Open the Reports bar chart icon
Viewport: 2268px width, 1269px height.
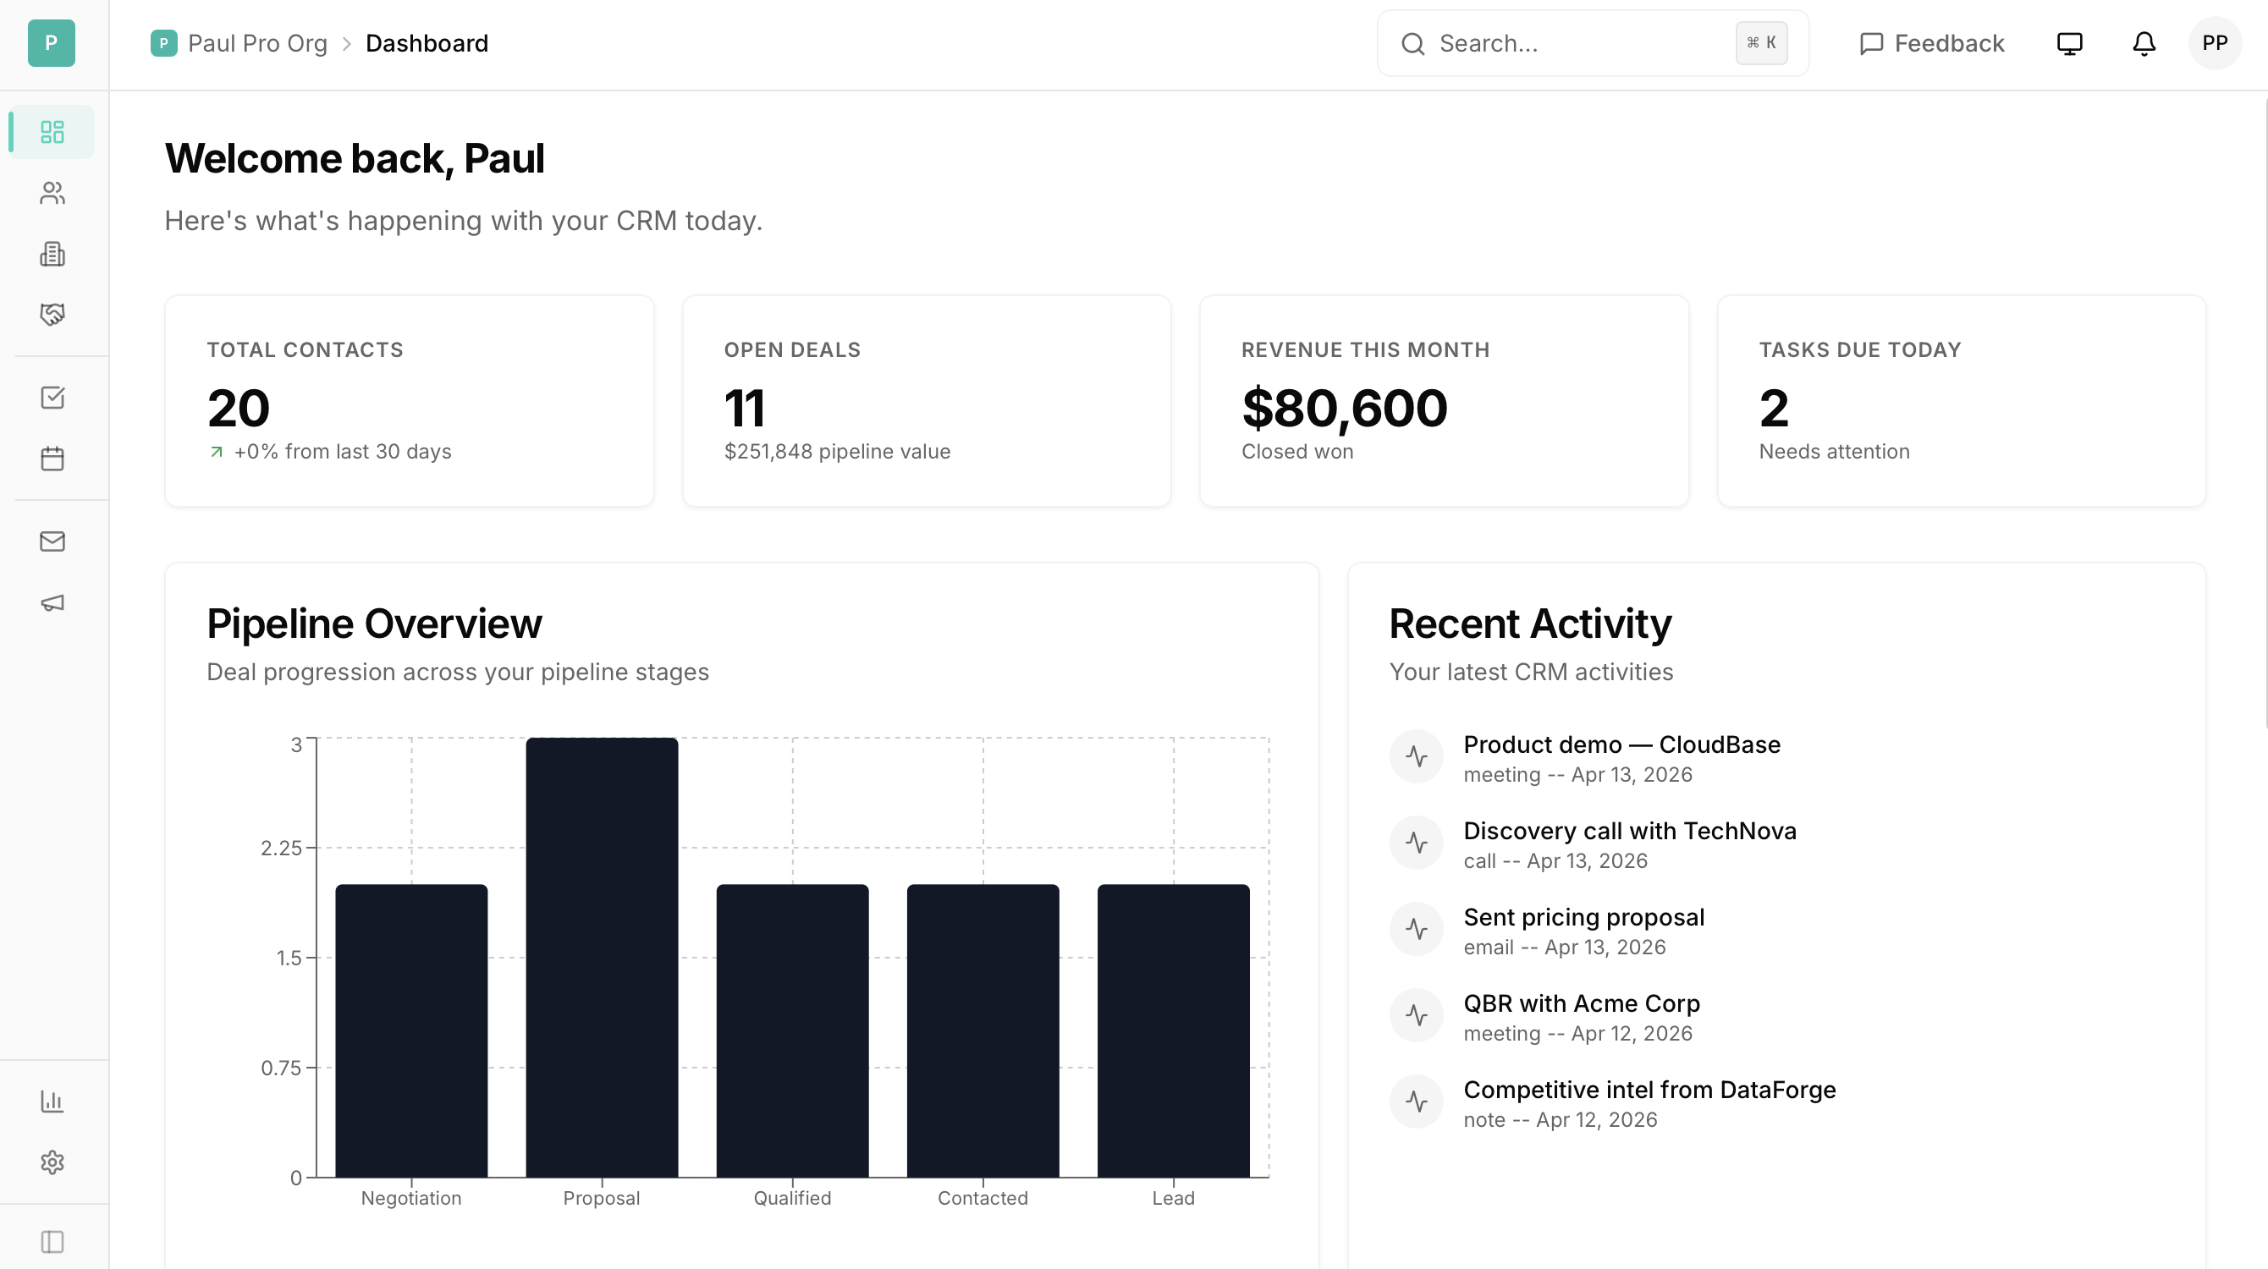point(52,1101)
